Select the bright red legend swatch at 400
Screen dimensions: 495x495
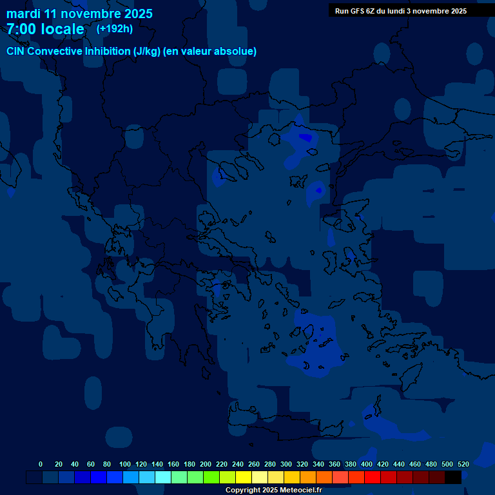point(373,478)
